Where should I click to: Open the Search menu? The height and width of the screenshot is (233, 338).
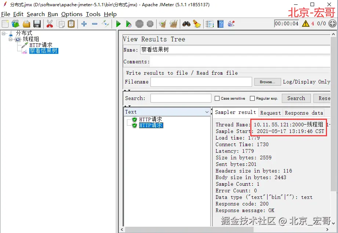(36, 14)
